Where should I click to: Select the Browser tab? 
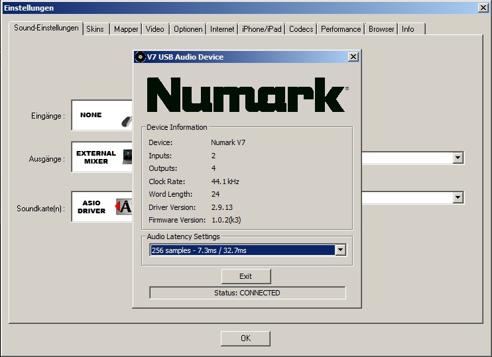(x=381, y=29)
